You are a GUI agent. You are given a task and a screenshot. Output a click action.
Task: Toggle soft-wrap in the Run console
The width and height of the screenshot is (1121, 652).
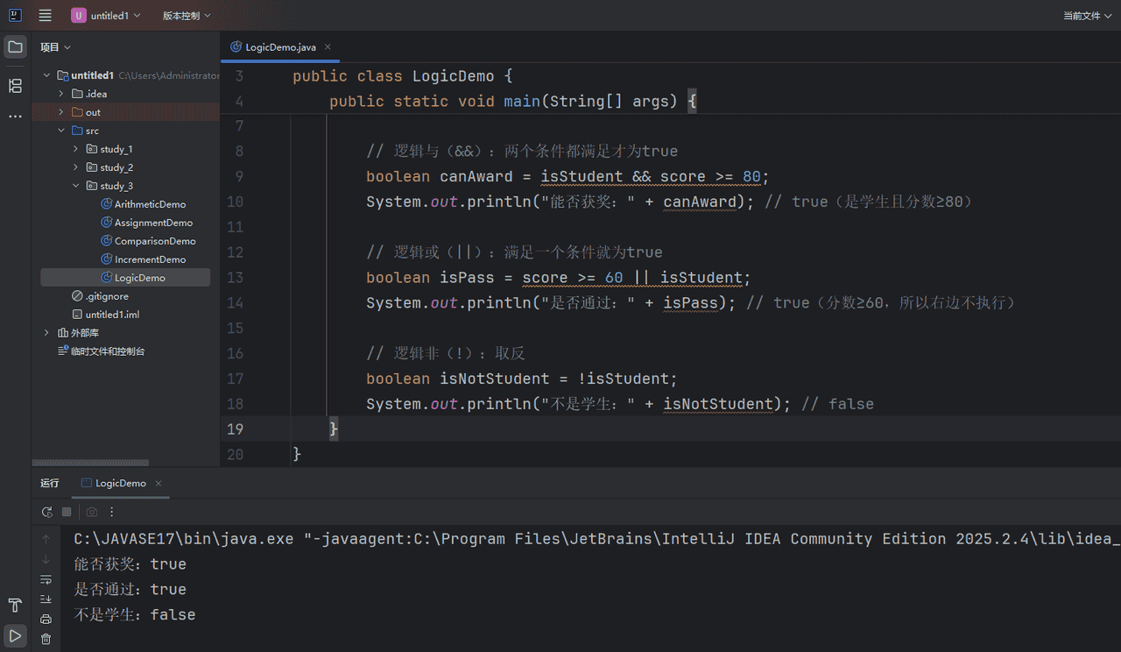(46, 579)
